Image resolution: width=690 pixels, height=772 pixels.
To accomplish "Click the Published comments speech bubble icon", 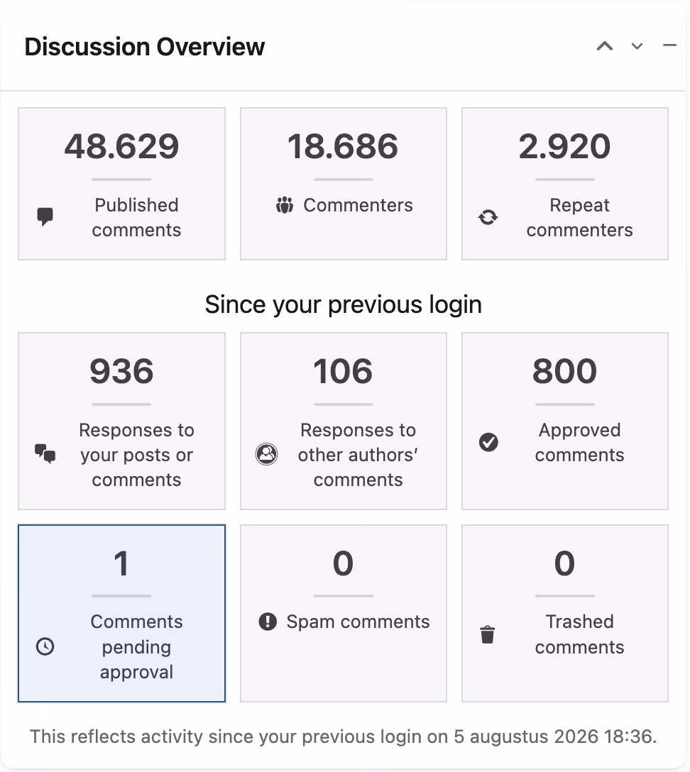I will pos(45,216).
